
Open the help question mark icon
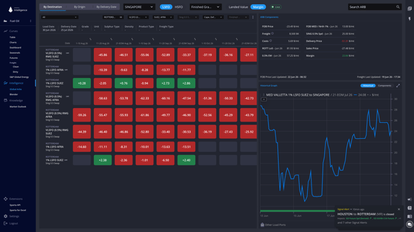(x=410, y=208)
